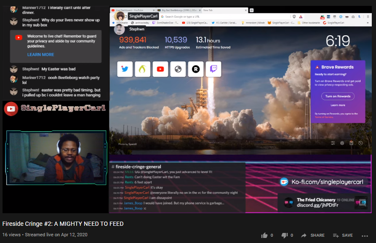Open the new tab customize sliders icon

coord(333,143)
